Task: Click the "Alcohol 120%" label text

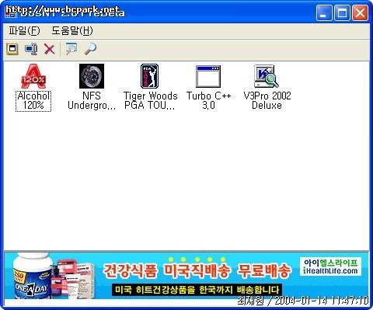Action: click(x=33, y=101)
